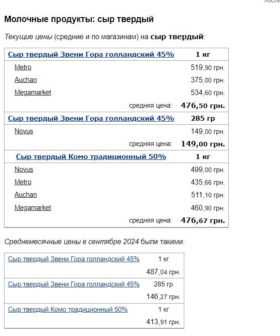This screenshot has width=280, height=336.
Task: Click Auchan store under Звени Гора 1 кг
Action: [26, 80]
